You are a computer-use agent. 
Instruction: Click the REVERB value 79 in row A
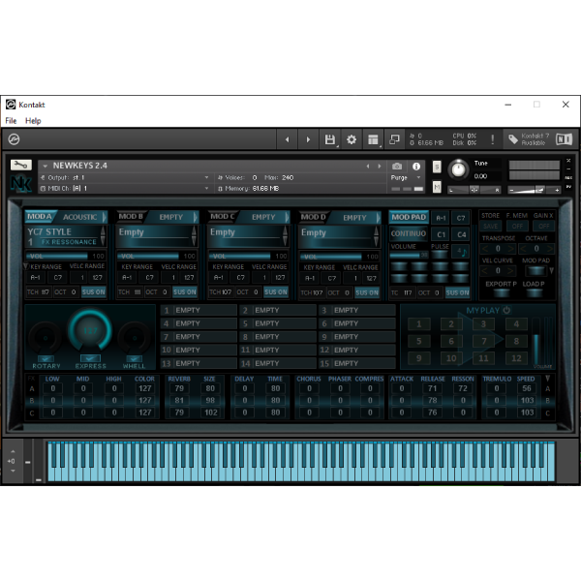179,388
